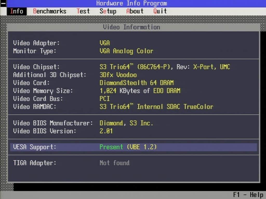The height and width of the screenshot is (199, 266).
Task: Click the 'Video BIOS Manufacturer:' label
Action: 53,123
